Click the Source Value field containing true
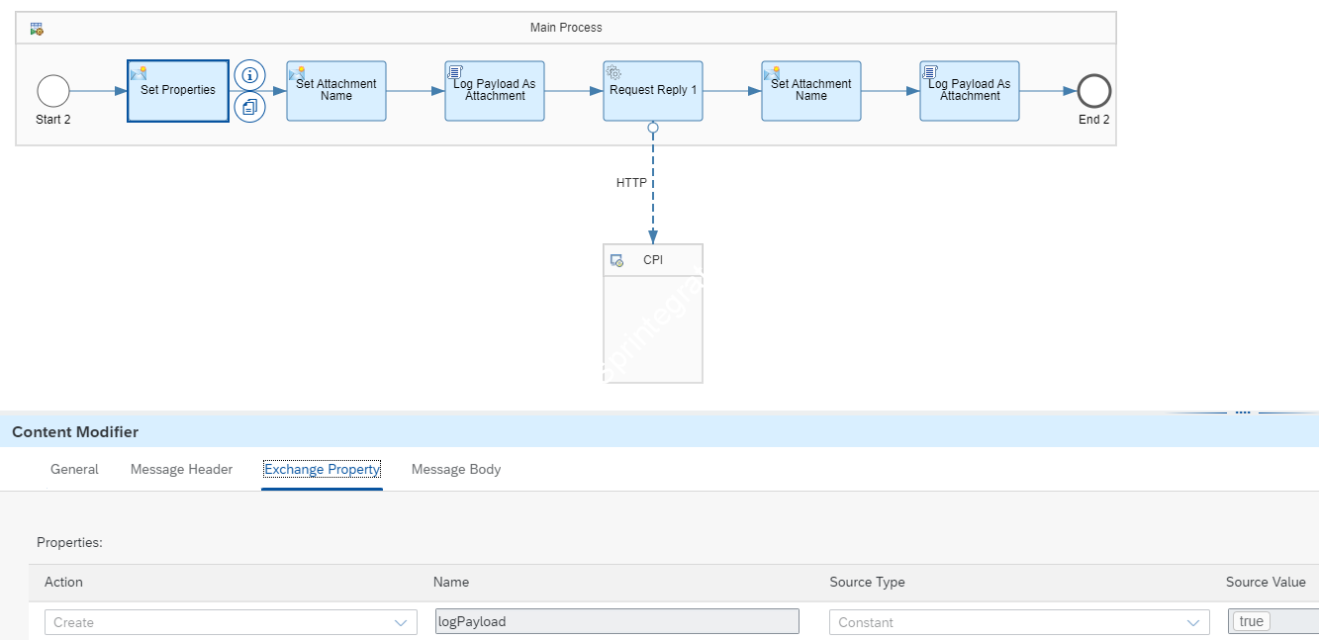 pyautogui.click(x=1272, y=622)
